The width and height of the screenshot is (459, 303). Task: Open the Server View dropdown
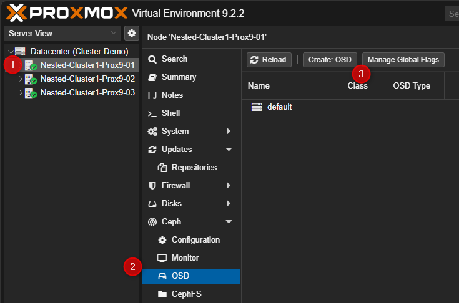[62, 33]
